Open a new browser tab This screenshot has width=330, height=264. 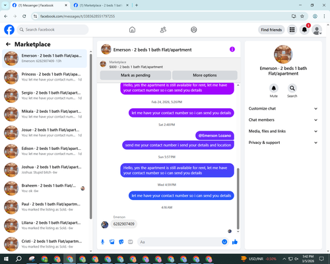(137, 5)
